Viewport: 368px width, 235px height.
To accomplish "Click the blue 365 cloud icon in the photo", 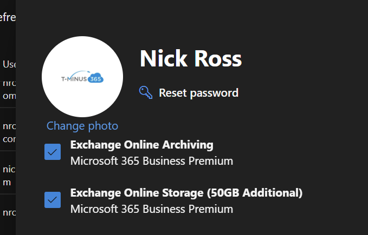I will [x=96, y=78].
